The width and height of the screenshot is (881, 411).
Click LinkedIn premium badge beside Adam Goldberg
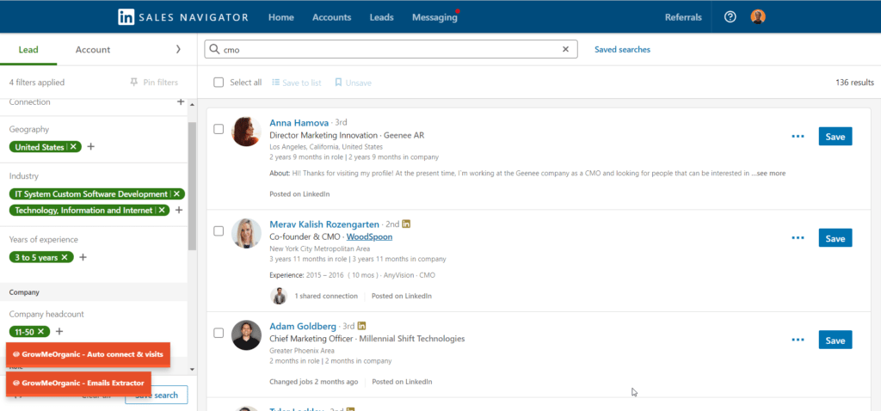[362, 326]
